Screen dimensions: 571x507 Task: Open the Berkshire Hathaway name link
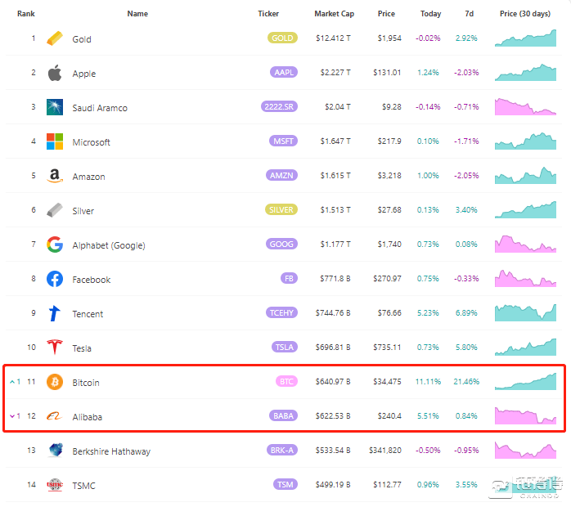pyautogui.click(x=111, y=451)
